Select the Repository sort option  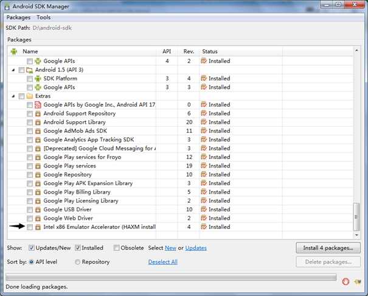(x=77, y=262)
